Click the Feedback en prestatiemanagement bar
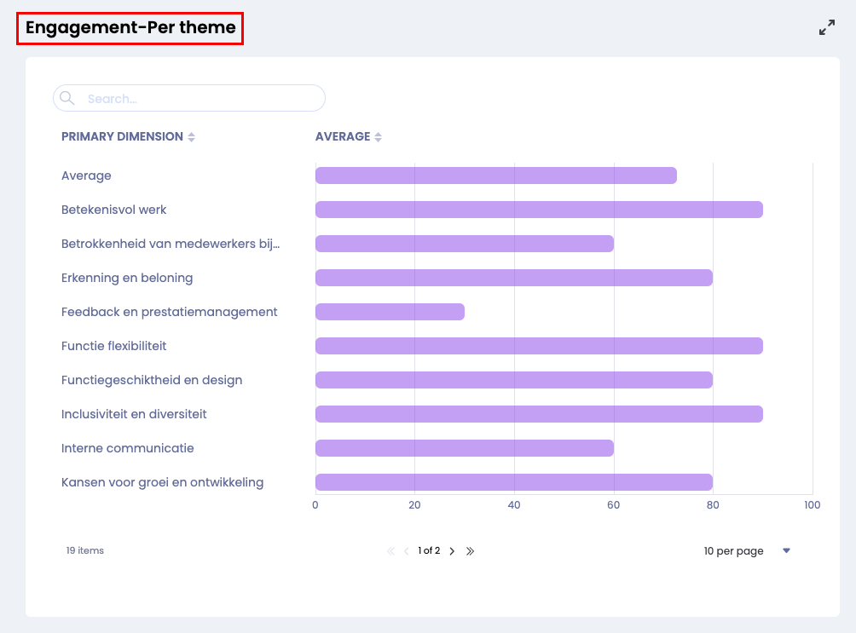856x633 pixels. click(x=390, y=312)
